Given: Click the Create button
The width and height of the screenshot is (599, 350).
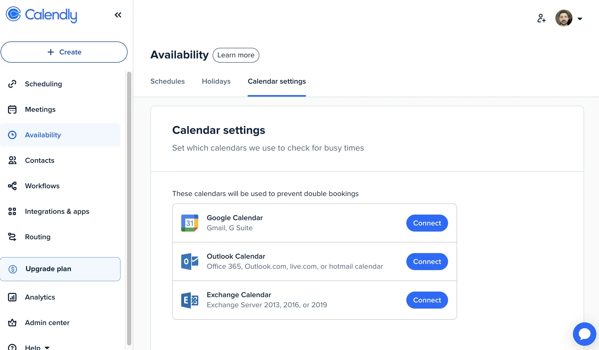Looking at the screenshot, I should [x=64, y=52].
